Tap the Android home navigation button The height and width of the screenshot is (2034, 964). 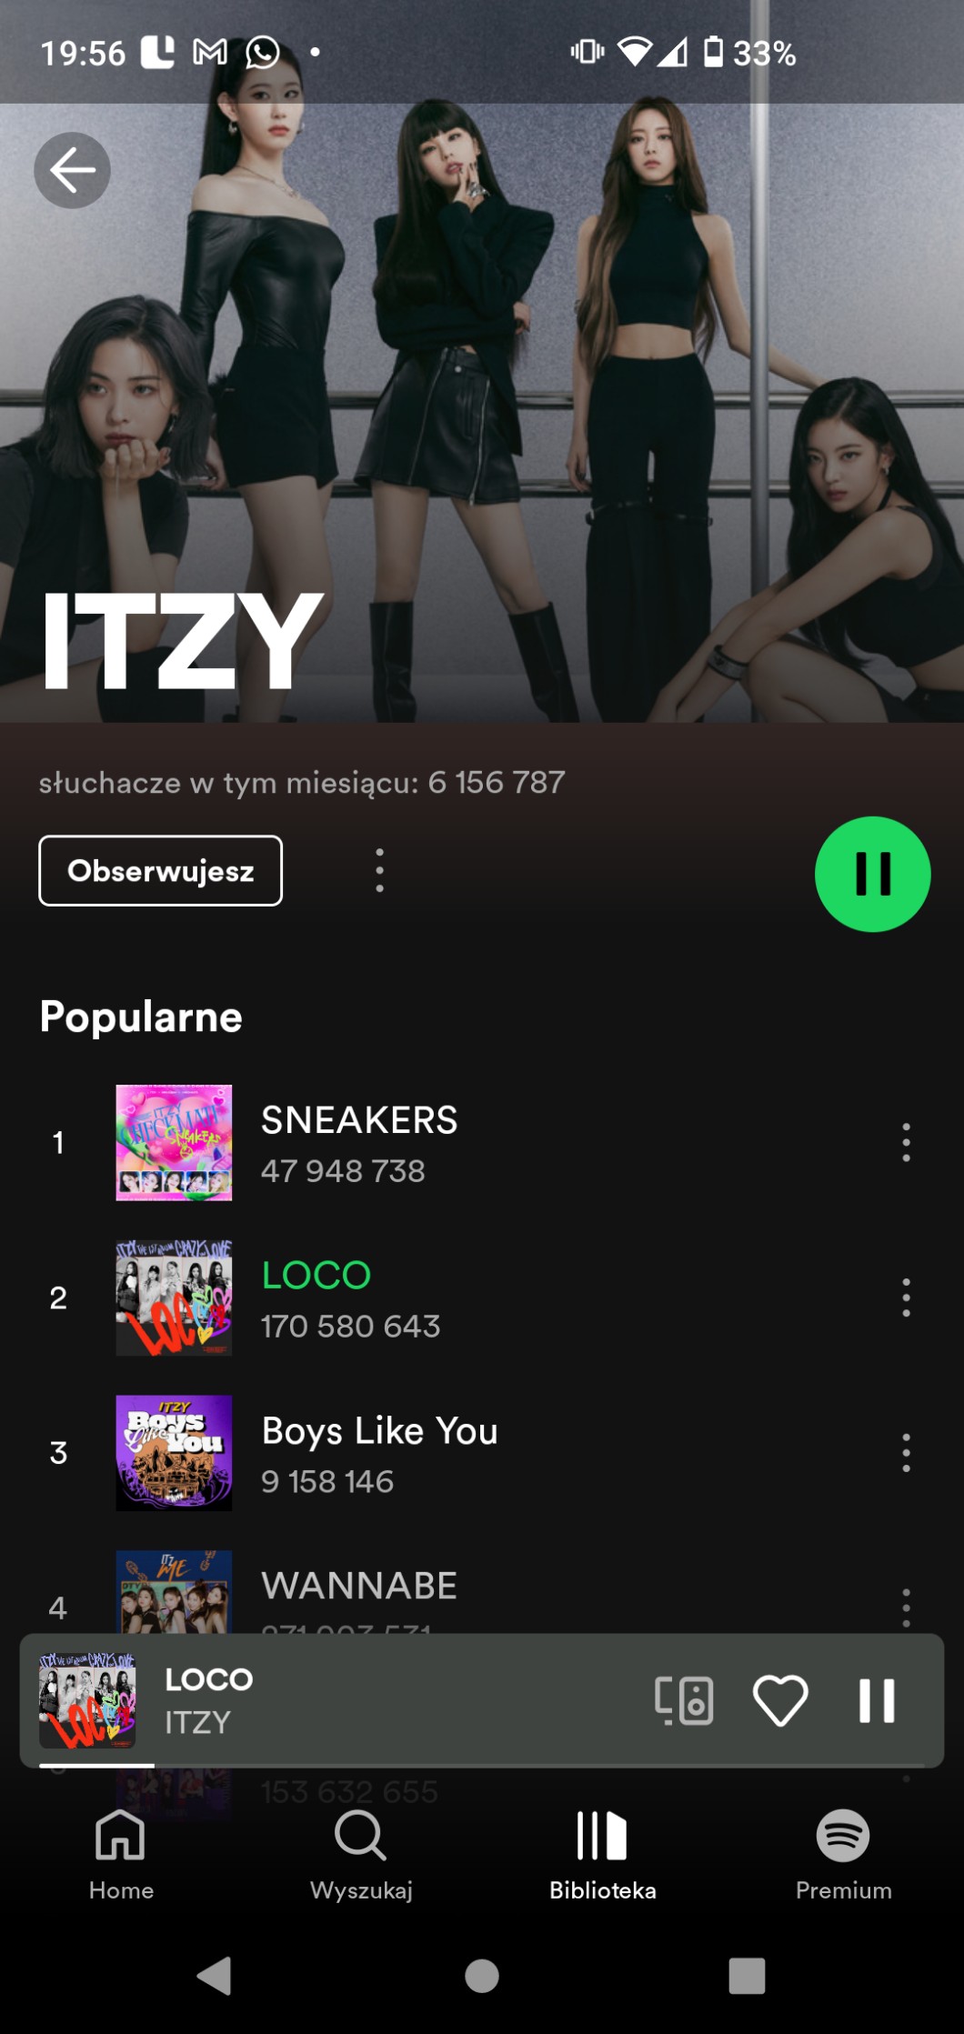[481, 1975]
